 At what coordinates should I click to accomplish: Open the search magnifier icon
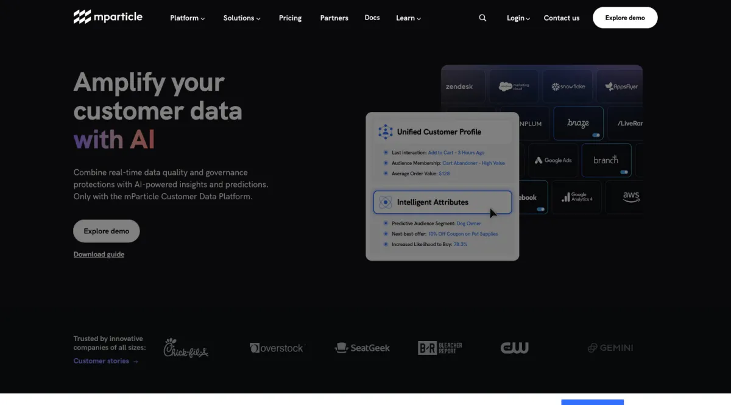[482, 18]
